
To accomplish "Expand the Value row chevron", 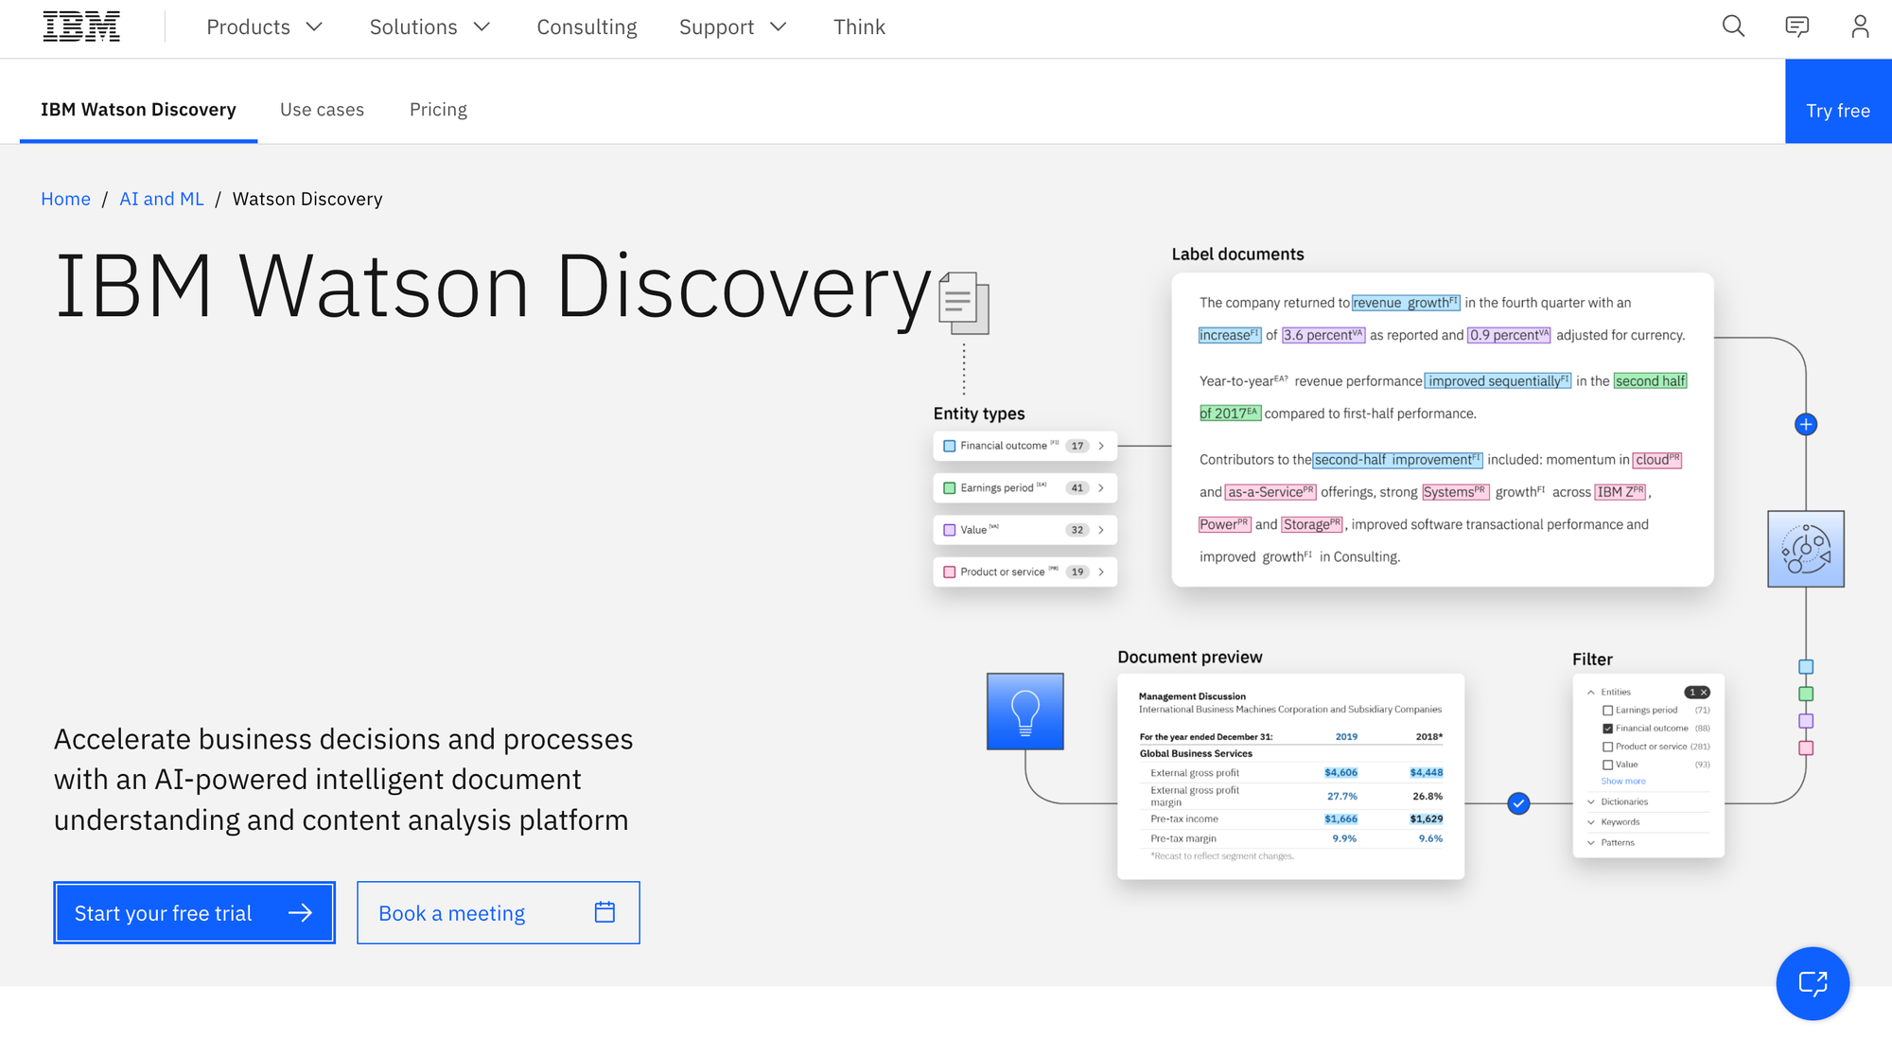I will [x=1101, y=530].
